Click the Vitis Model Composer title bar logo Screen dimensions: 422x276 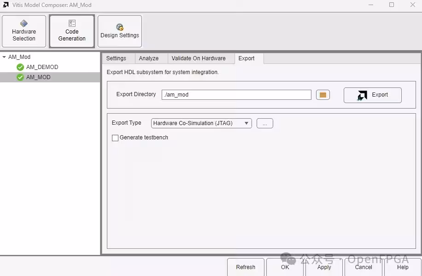[x=6, y=5]
